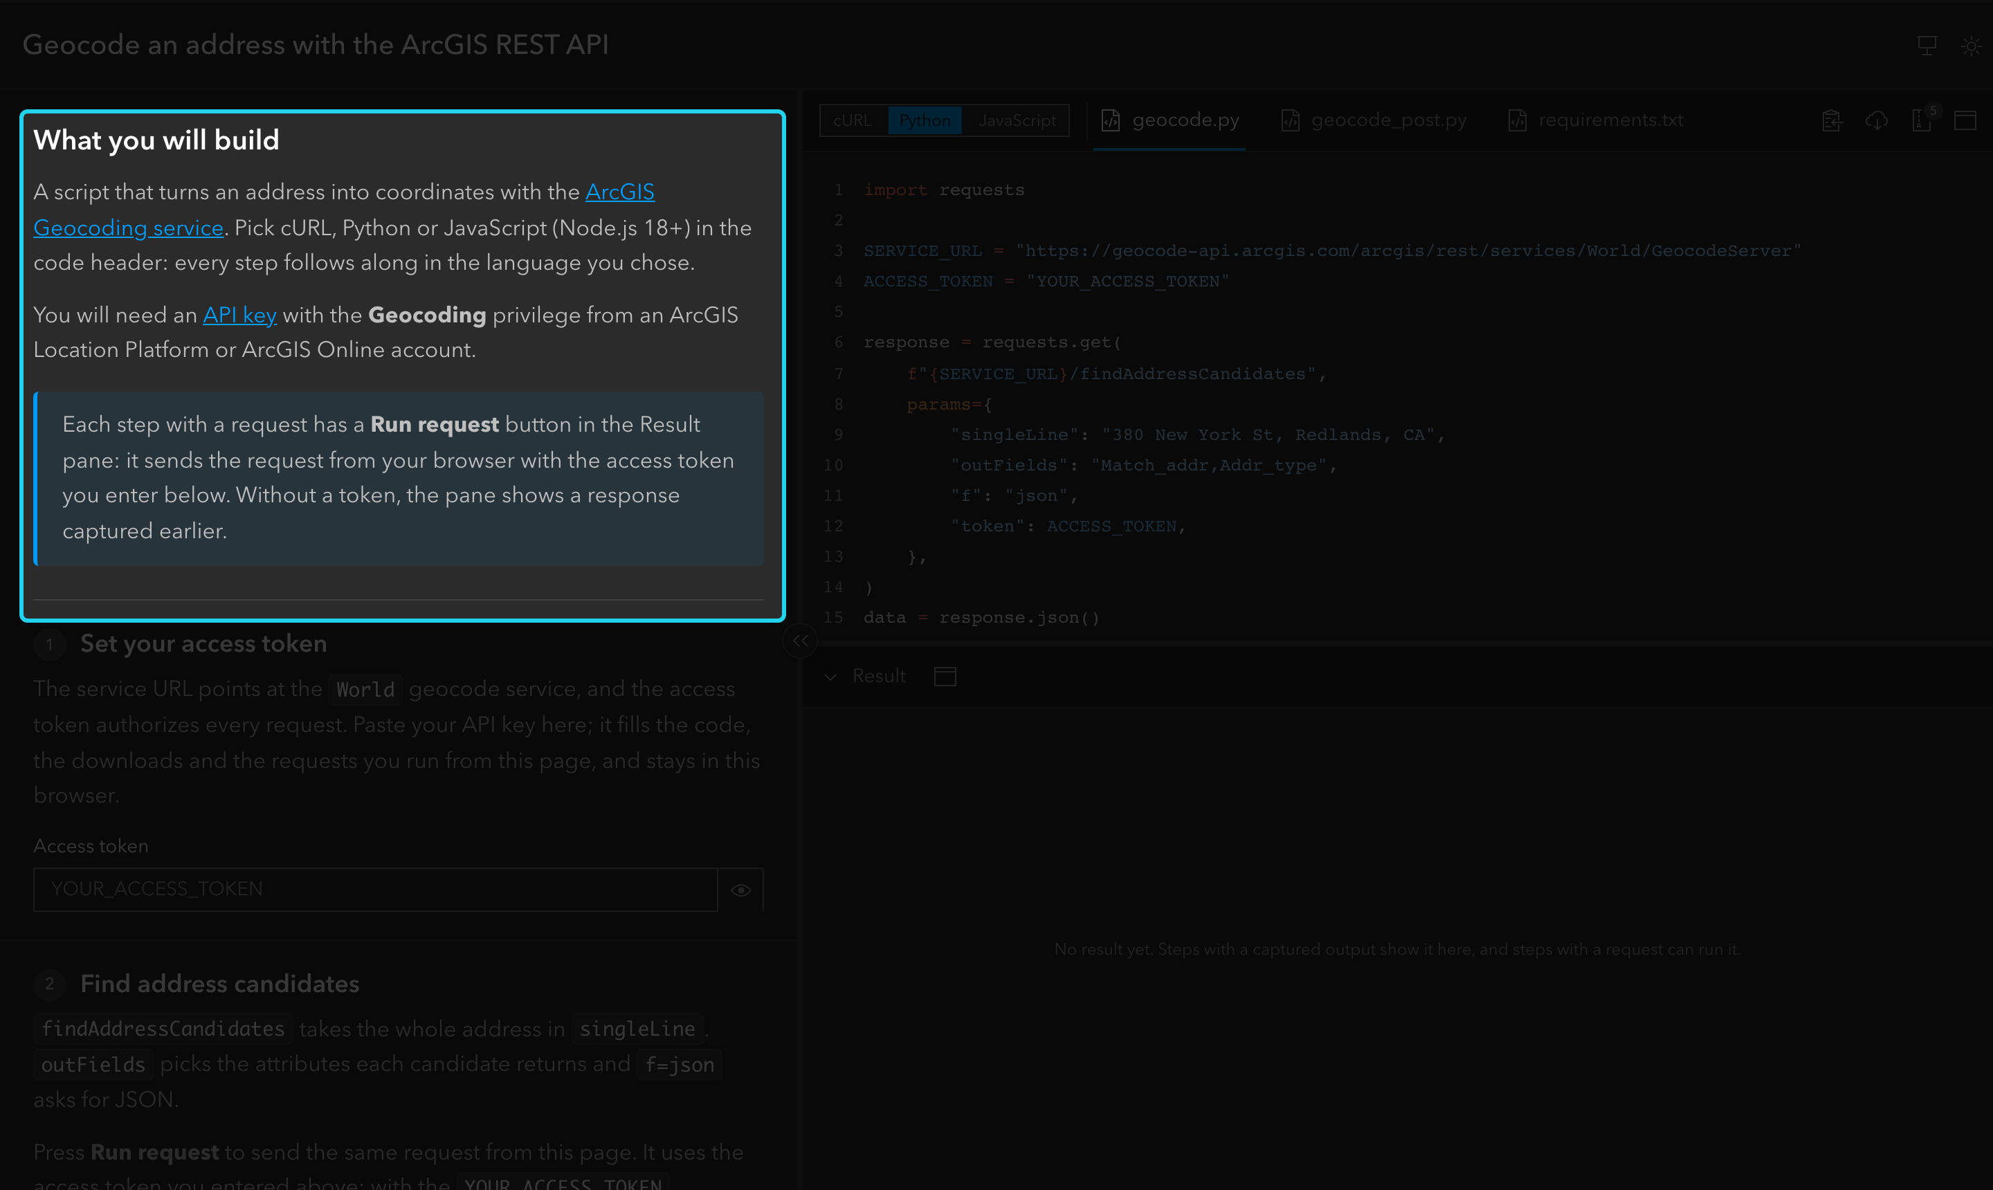Click the outFields code line
The height and width of the screenshot is (1190, 1993).
point(1144,465)
